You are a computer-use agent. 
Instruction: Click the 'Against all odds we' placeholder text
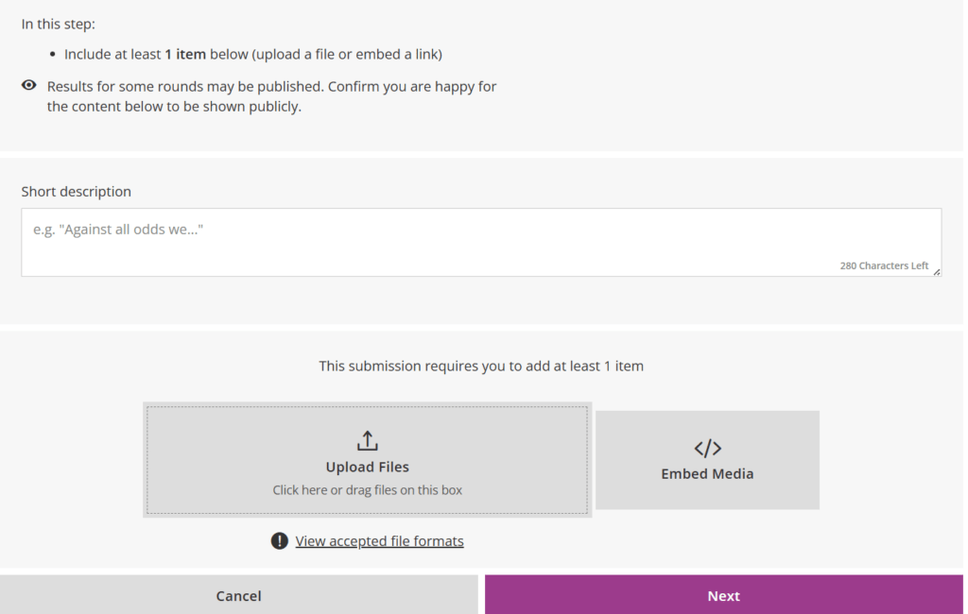click(118, 230)
